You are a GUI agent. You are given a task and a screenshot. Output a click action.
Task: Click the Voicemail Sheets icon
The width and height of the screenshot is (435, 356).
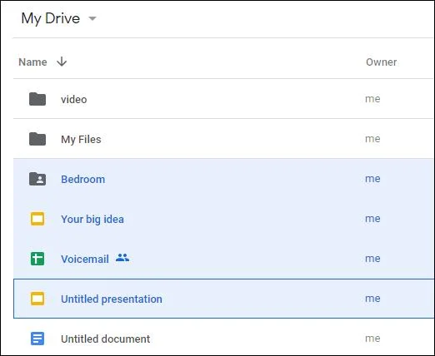[37, 259]
